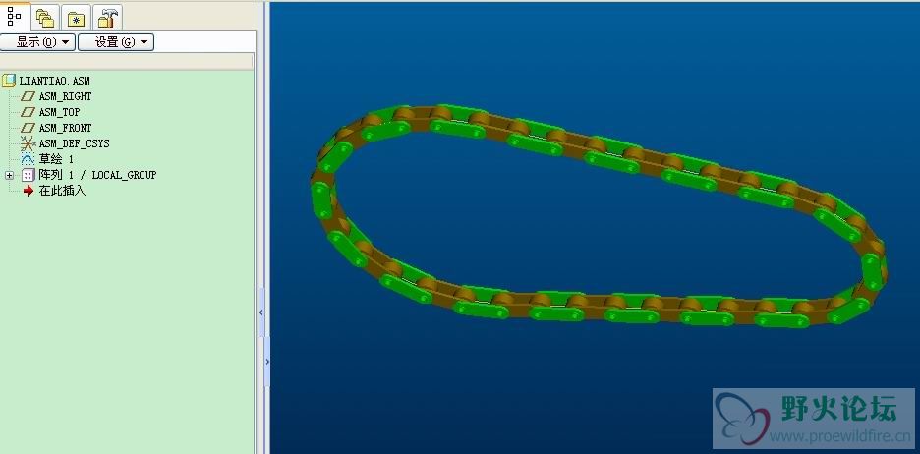
Task: Open the Connections tab with hammer icon
Action: [x=107, y=18]
